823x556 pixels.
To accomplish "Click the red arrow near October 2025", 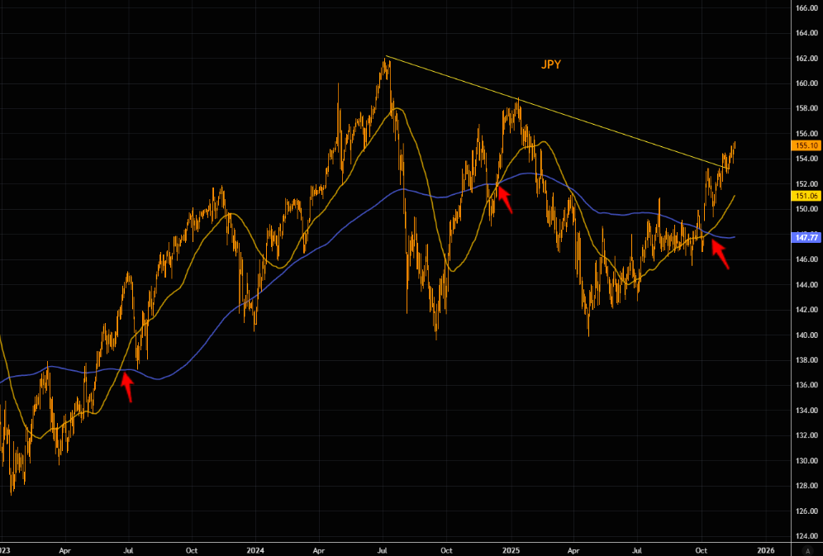I will [721, 255].
